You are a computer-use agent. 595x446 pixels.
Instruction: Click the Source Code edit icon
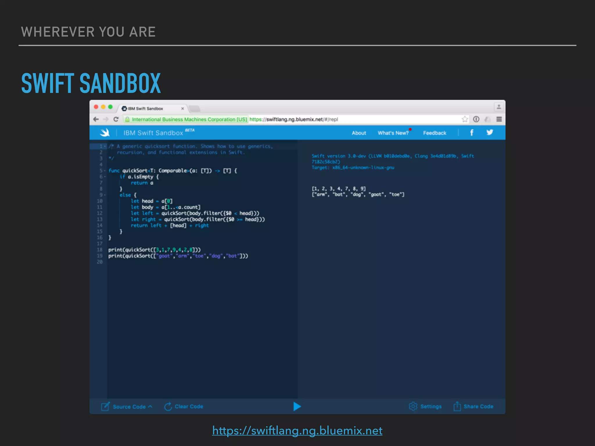tap(105, 407)
